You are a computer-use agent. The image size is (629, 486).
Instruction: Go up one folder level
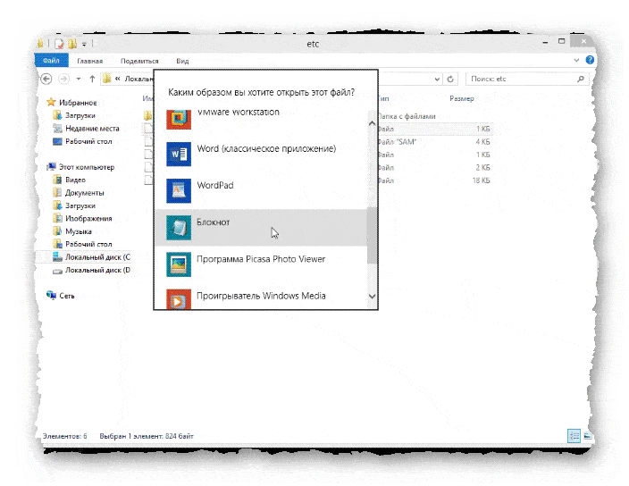(x=92, y=79)
